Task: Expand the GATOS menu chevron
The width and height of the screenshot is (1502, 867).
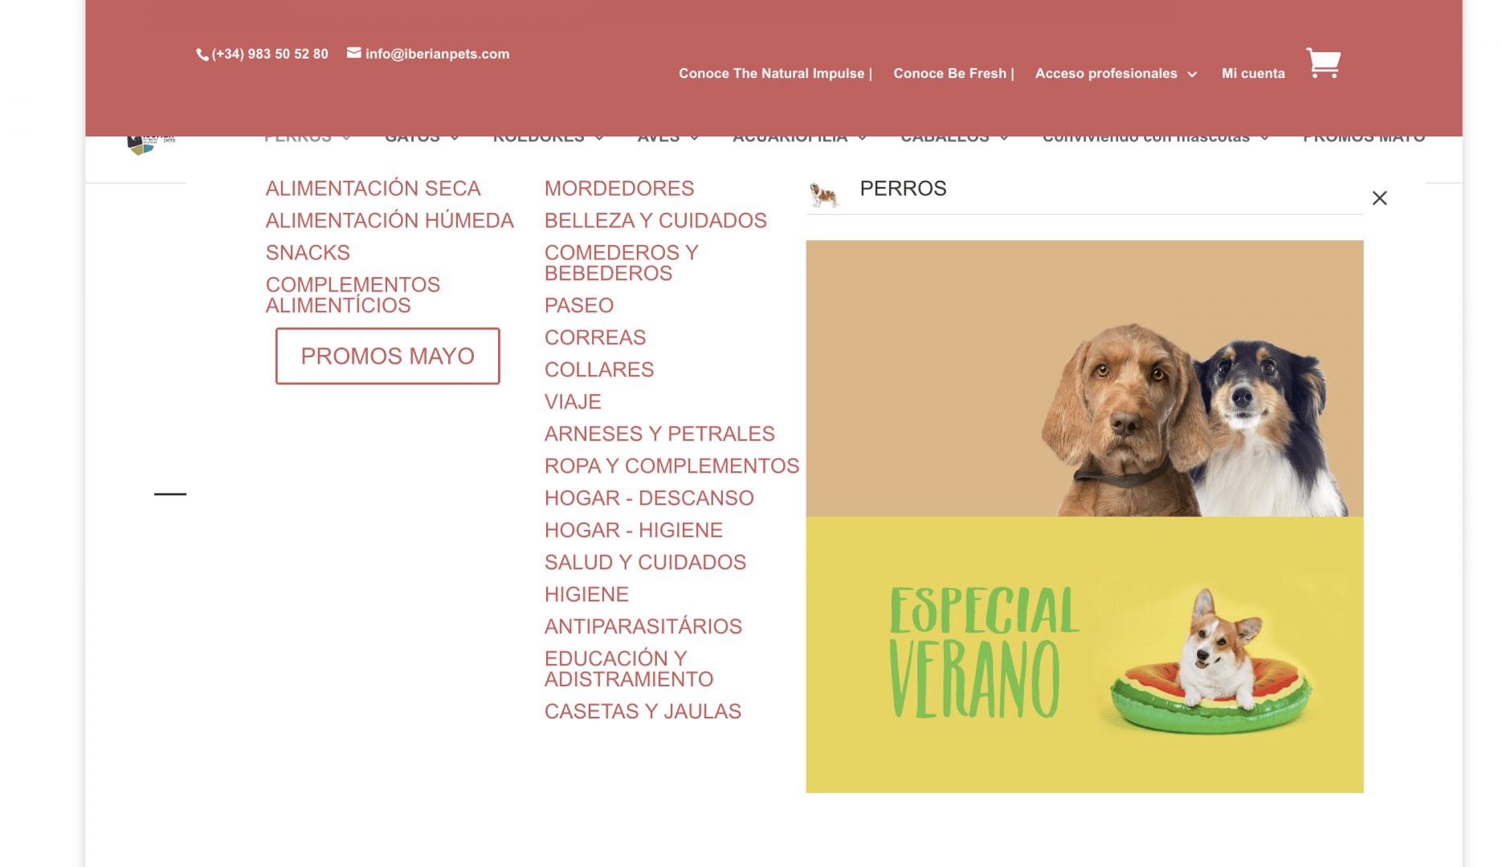Action: (x=455, y=138)
